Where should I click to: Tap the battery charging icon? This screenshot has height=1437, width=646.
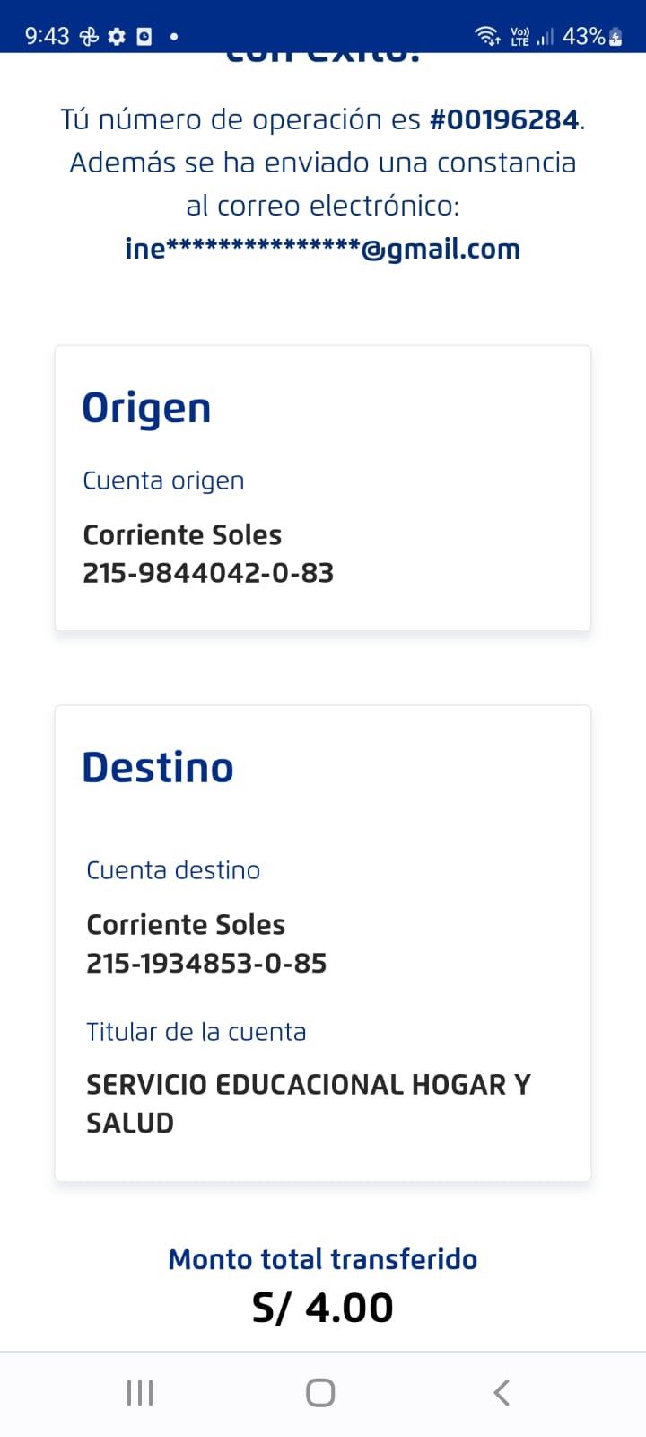point(615,37)
